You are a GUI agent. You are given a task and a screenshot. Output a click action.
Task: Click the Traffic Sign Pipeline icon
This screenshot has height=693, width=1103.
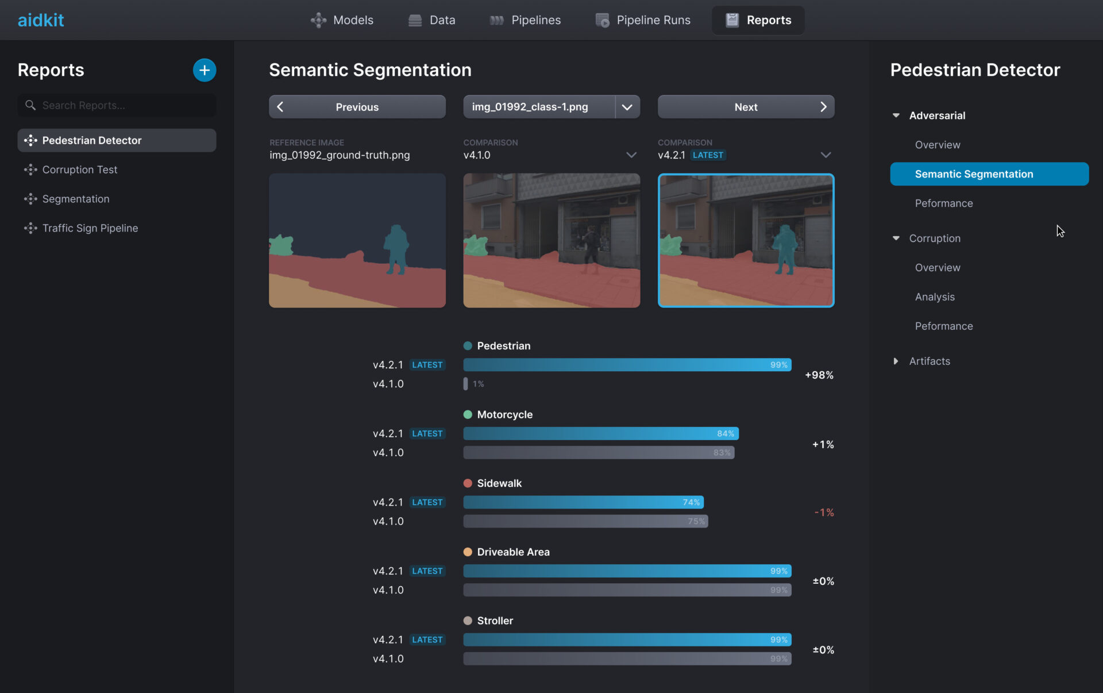coord(30,228)
